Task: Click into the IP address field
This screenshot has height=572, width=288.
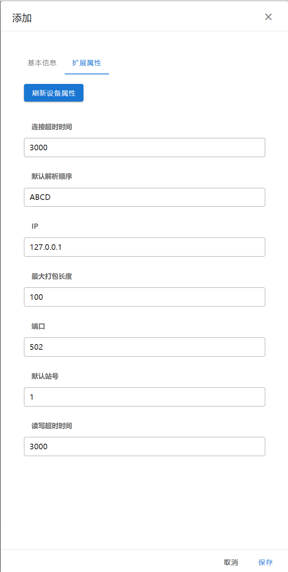Action: coord(144,247)
